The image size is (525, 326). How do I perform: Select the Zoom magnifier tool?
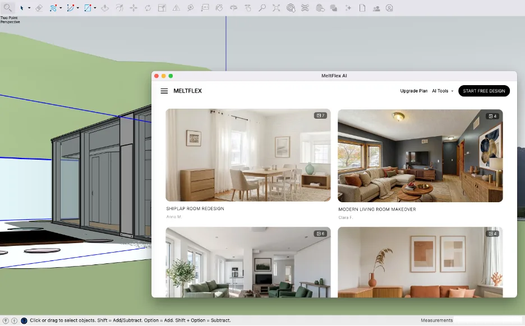point(262,8)
